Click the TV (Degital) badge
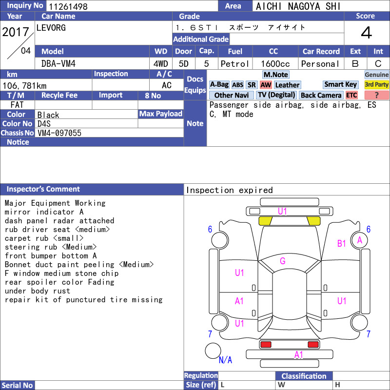 pyautogui.click(x=276, y=95)
